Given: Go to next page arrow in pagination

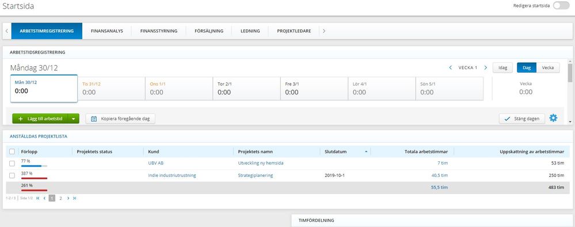Looking at the screenshot, I should point(68,198).
